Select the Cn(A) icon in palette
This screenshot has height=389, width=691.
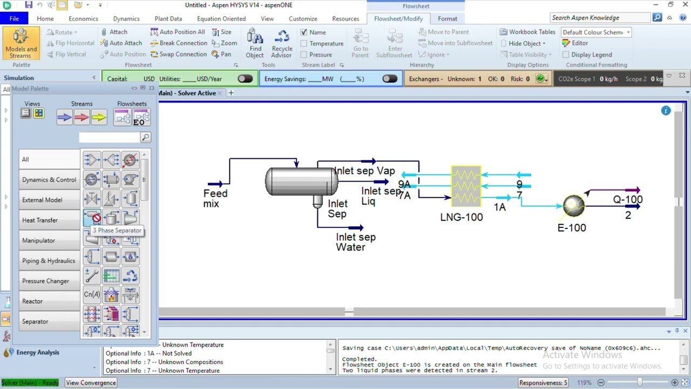92,294
